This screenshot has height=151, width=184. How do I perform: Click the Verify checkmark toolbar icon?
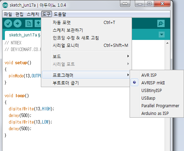pos(8,24)
